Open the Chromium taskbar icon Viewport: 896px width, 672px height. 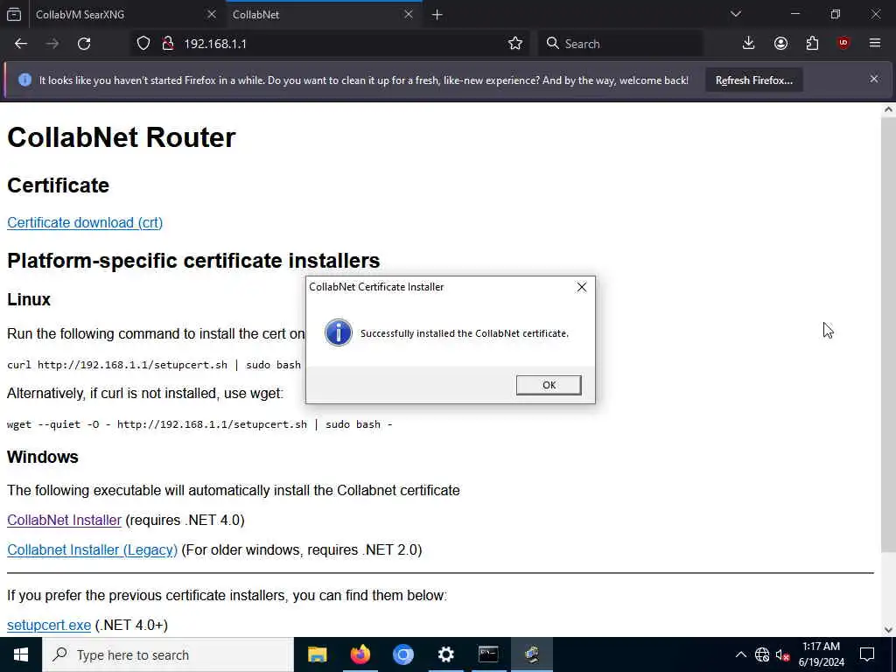click(402, 654)
